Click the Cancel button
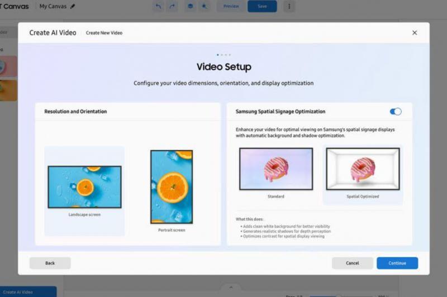Screen dimensions: 447x297 pyautogui.click(x=352, y=263)
